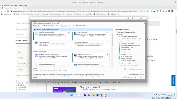This screenshot has width=177, height=99.
Task: Click the .NET desktop development workload icon
Action: coord(75,55)
